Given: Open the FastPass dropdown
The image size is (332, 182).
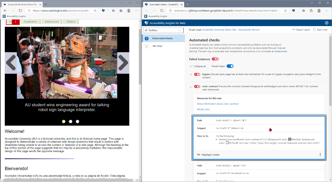Looking at the screenshot, I should [163, 30].
